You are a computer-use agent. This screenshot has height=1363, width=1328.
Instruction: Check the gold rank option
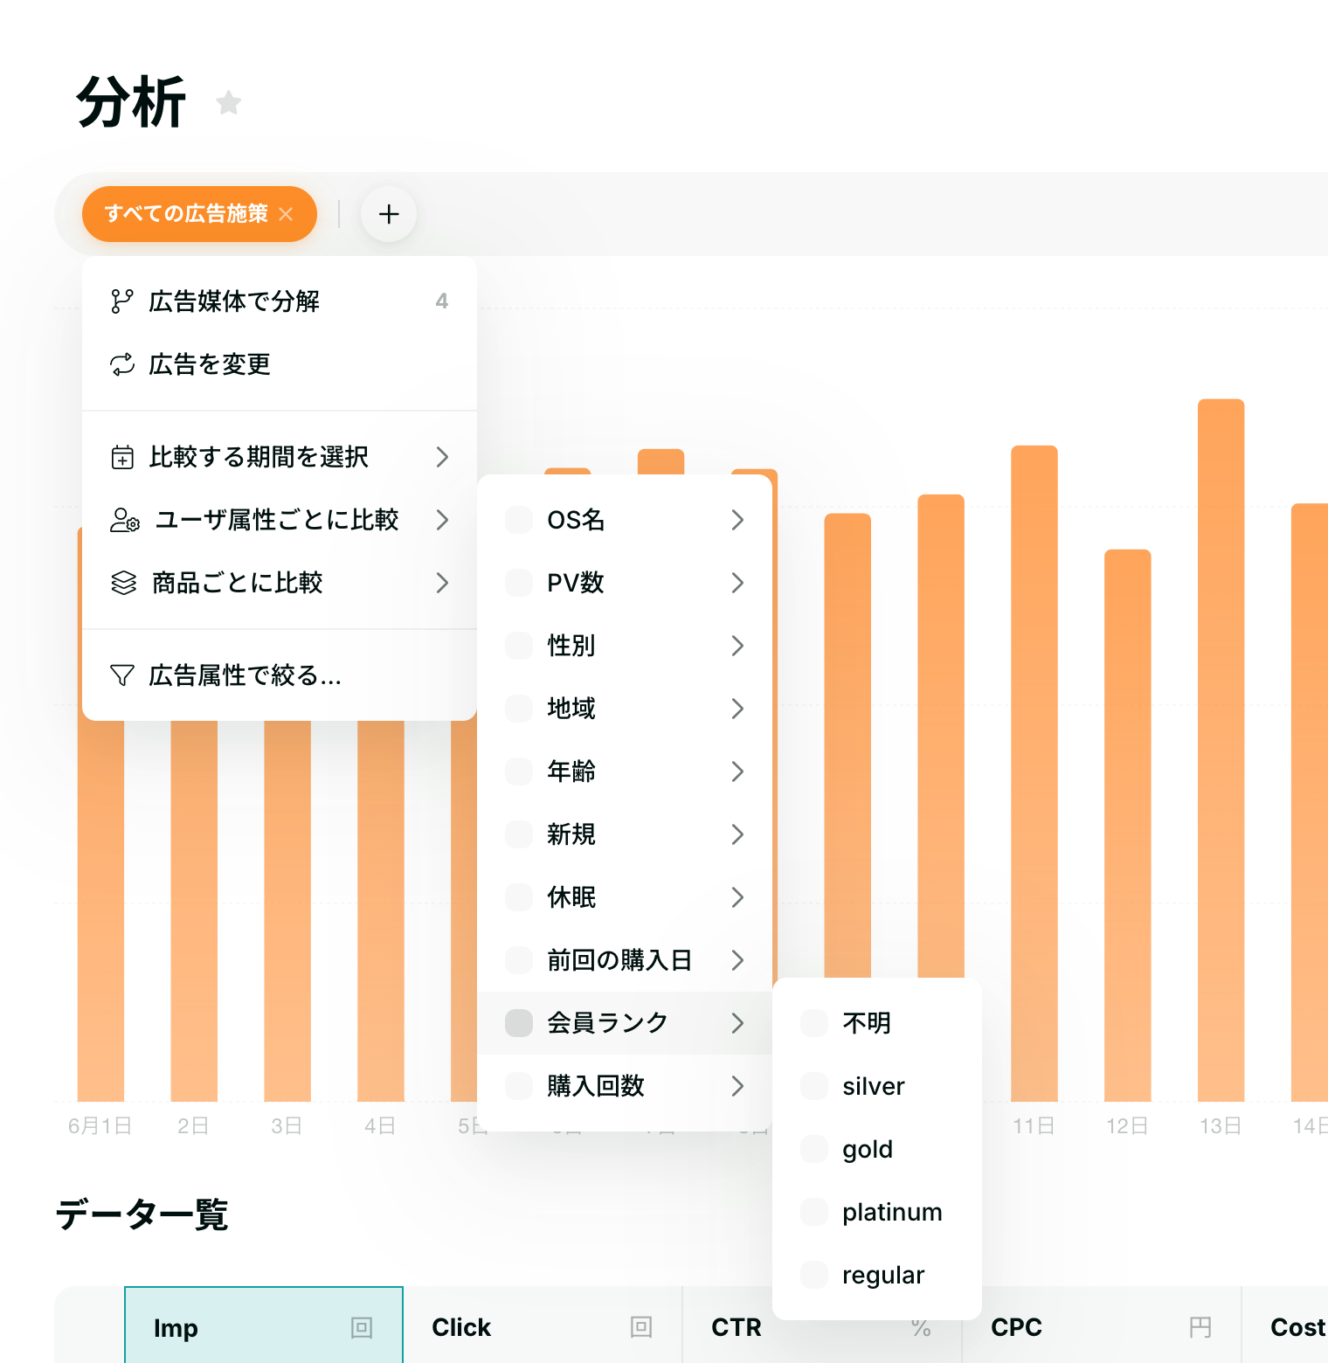tap(814, 1149)
